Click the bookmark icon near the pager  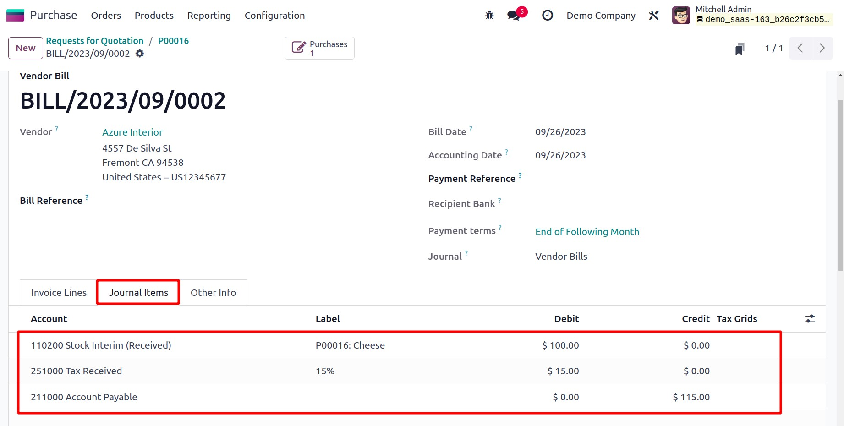coord(740,49)
